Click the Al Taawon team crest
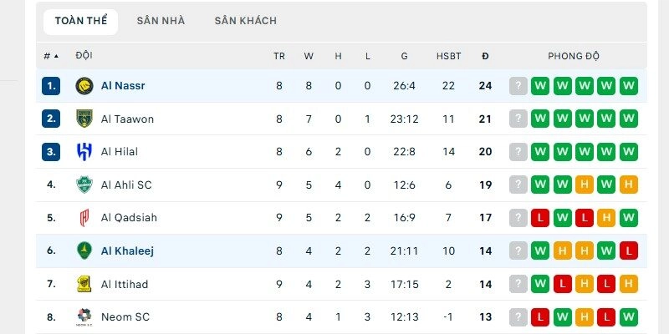Viewport: 669px width, 334px height. click(x=84, y=119)
